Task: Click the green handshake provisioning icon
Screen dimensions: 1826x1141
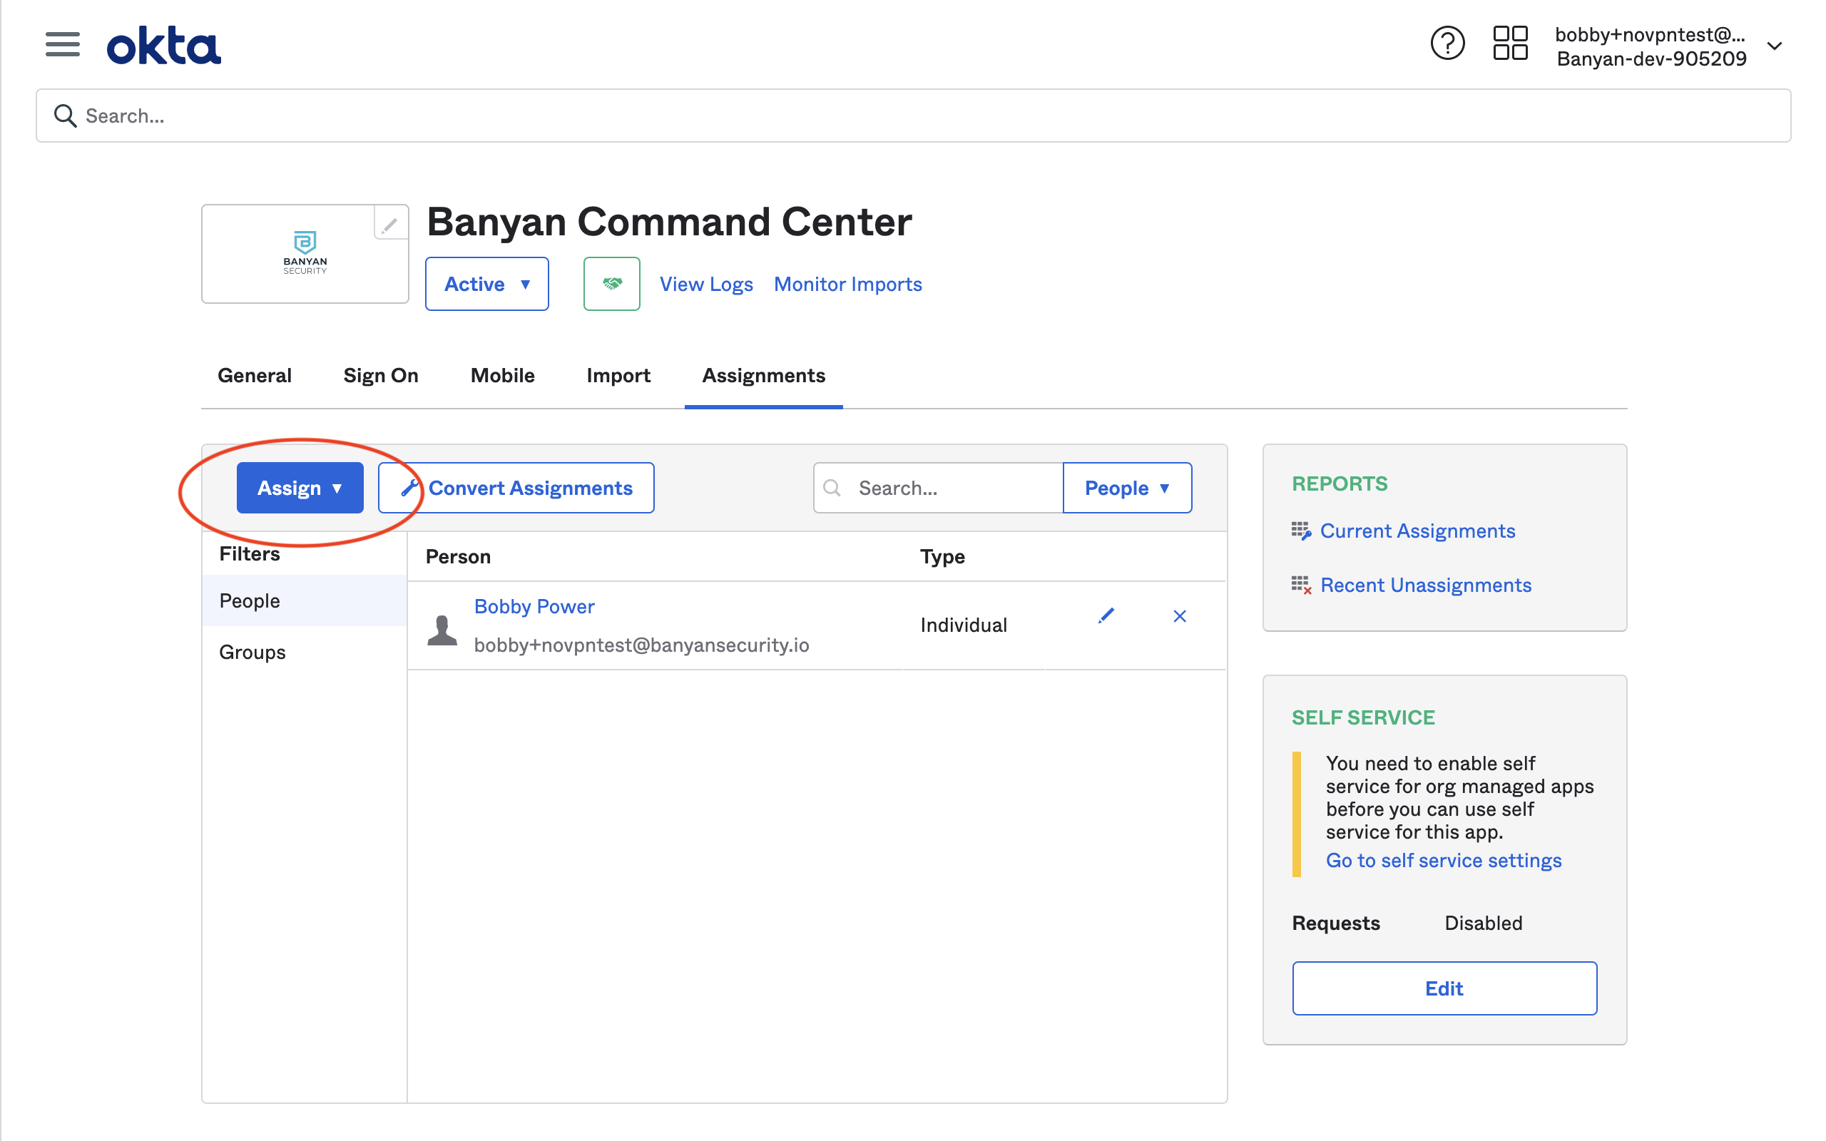Action: (611, 284)
